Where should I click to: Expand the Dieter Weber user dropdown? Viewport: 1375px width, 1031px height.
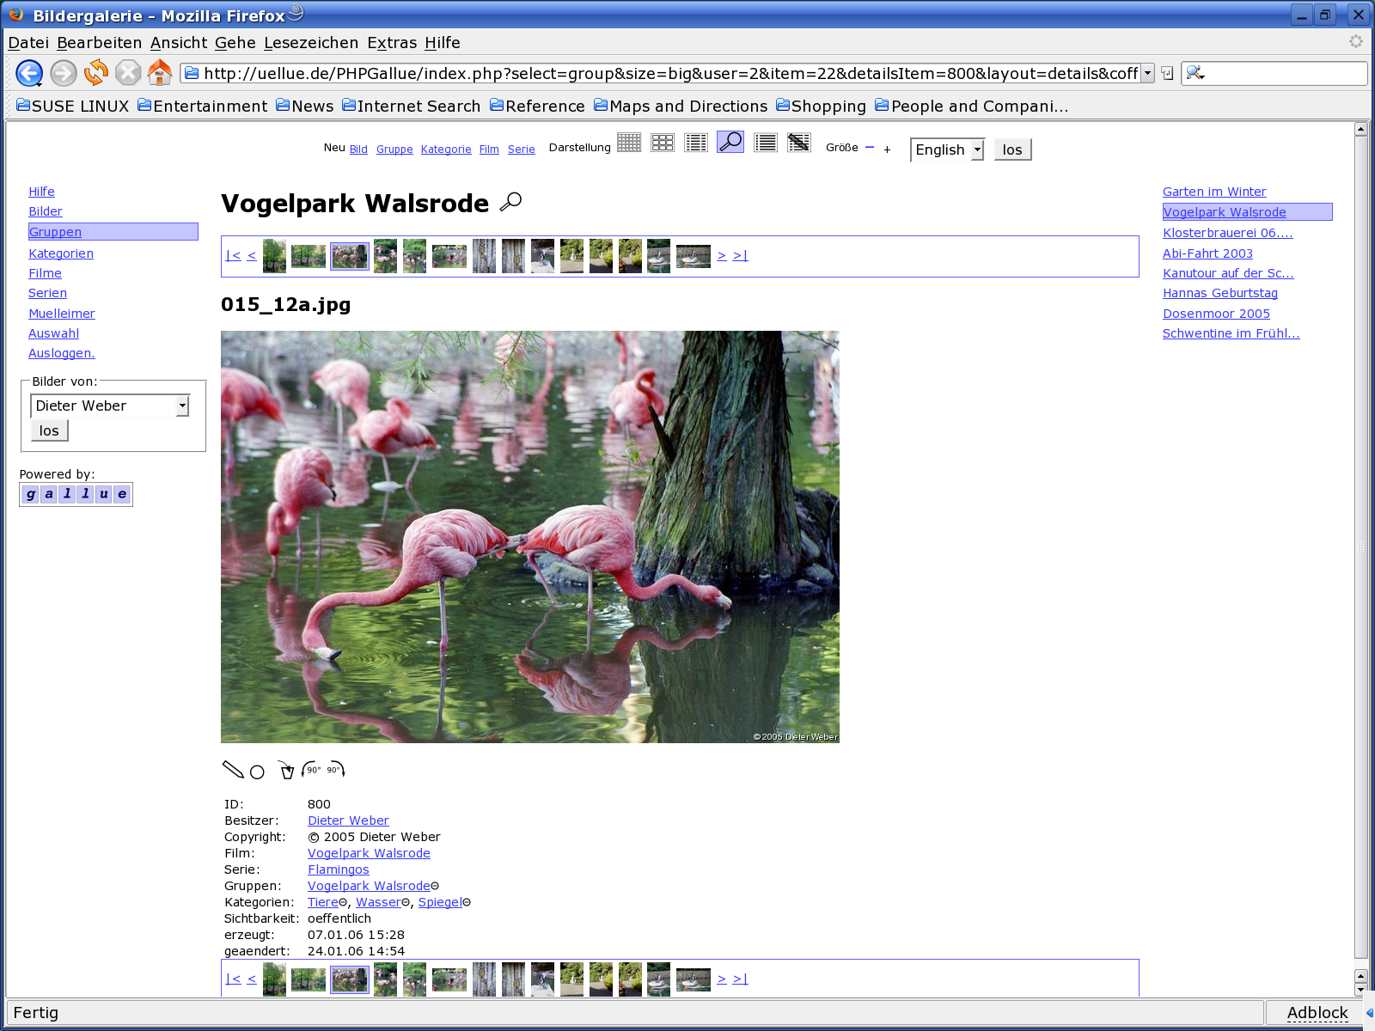point(182,406)
